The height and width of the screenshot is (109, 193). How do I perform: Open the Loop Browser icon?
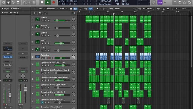point(185,2)
